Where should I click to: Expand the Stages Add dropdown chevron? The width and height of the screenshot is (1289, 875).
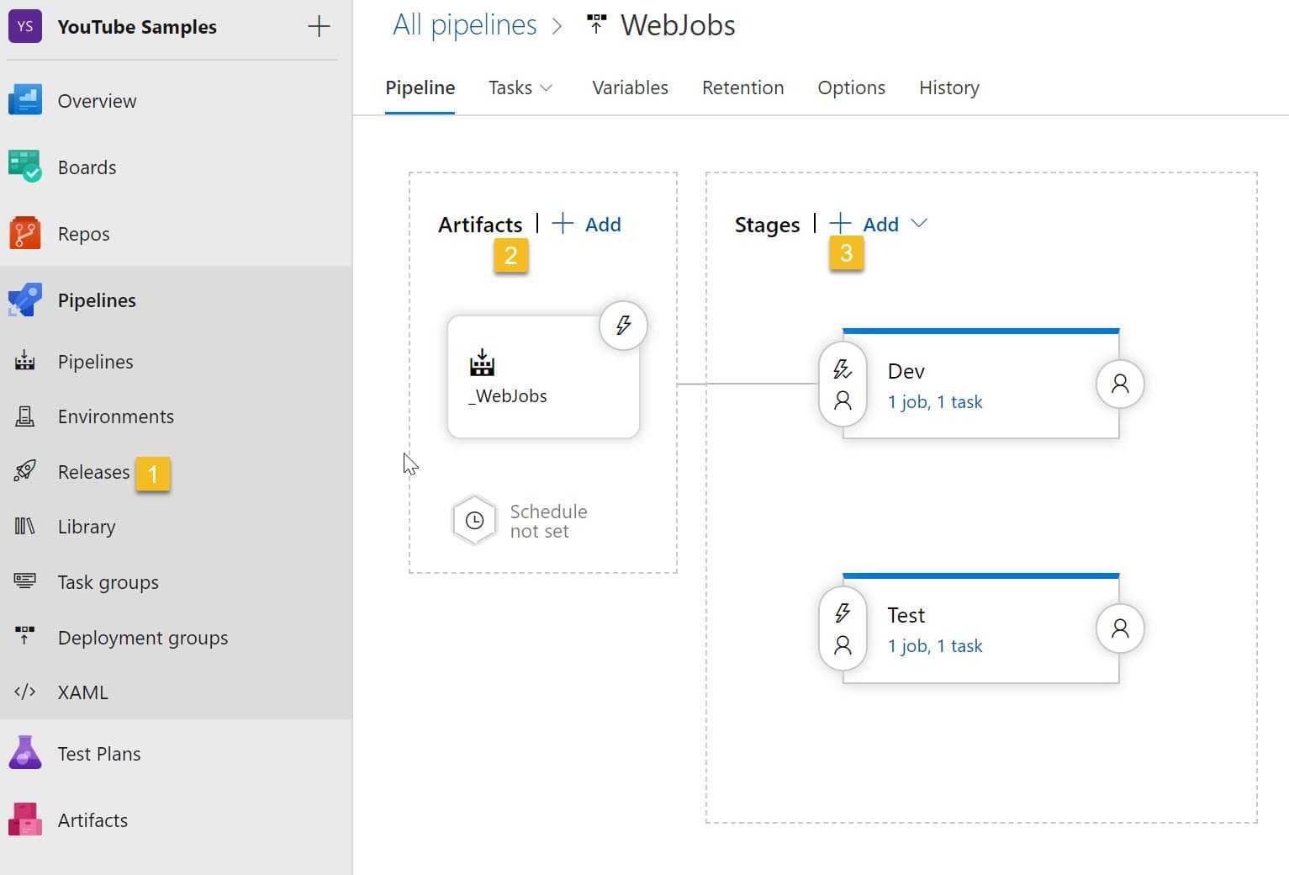pos(919,224)
